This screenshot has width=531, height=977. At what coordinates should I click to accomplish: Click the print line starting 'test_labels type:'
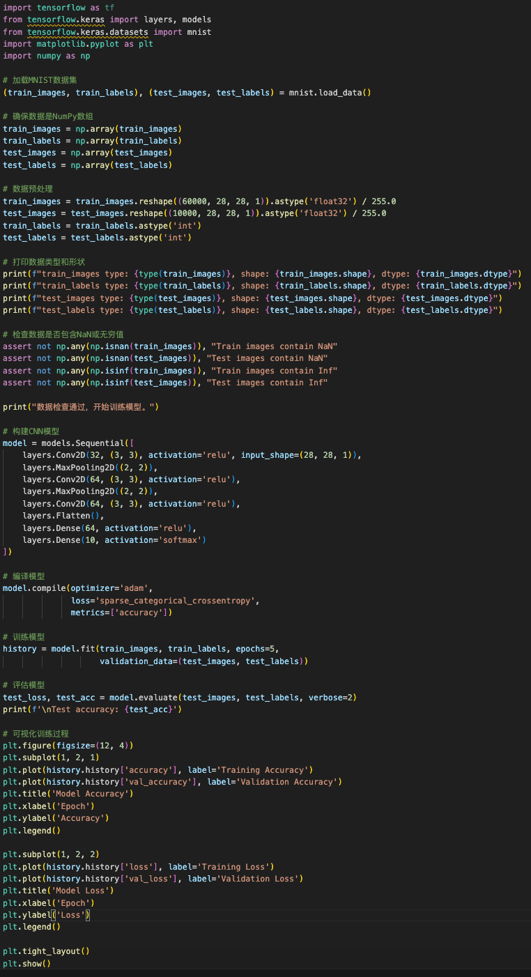pyautogui.click(x=252, y=310)
